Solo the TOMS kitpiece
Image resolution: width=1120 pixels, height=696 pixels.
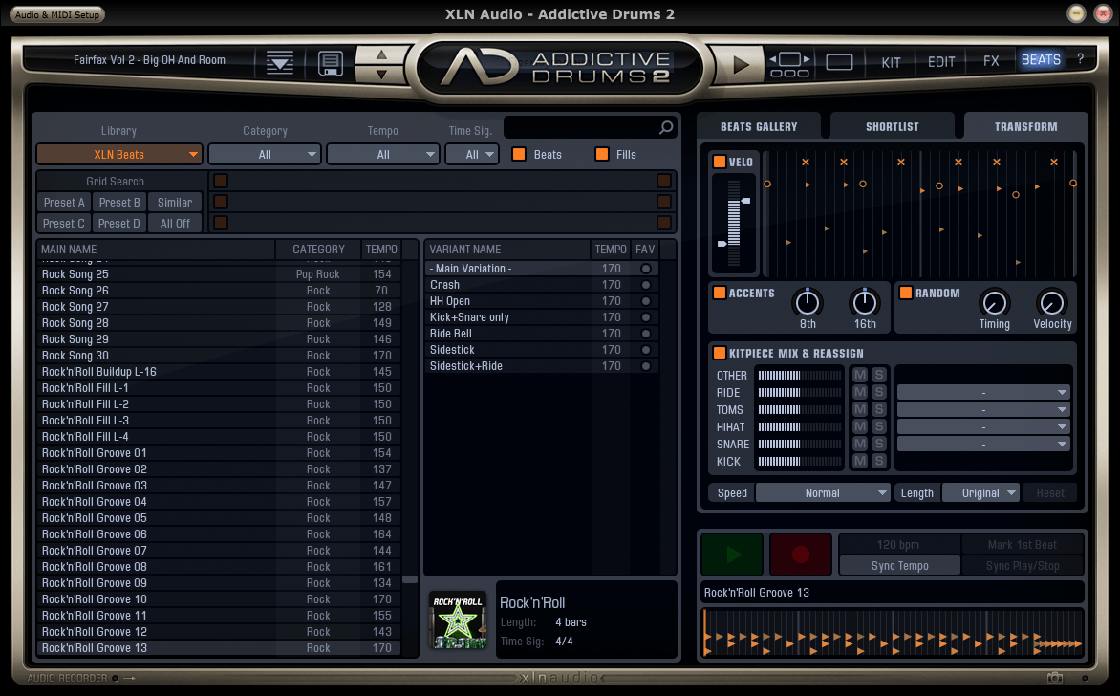[x=879, y=409]
